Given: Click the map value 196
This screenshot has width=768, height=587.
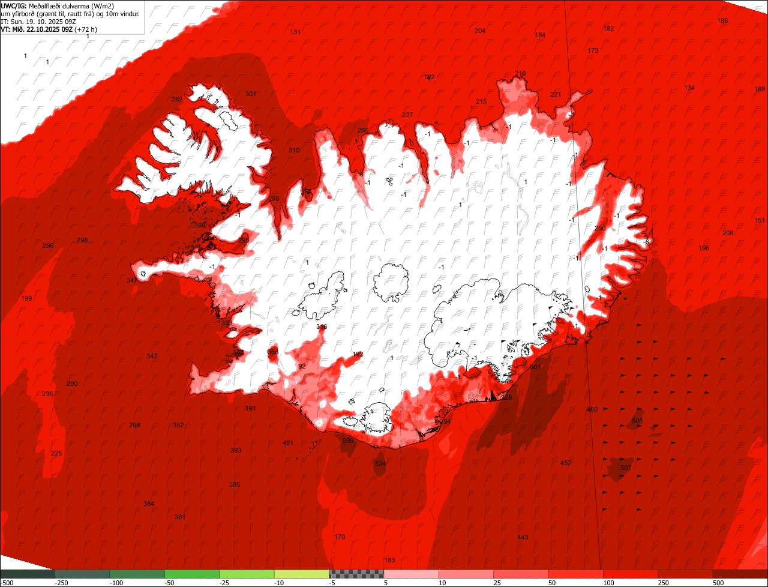Looking at the screenshot, I should pyautogui.click(x=704, y=248).
